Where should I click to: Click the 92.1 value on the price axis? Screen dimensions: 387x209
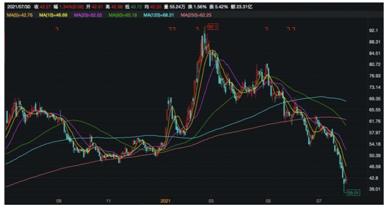click(x=373, y=31)
